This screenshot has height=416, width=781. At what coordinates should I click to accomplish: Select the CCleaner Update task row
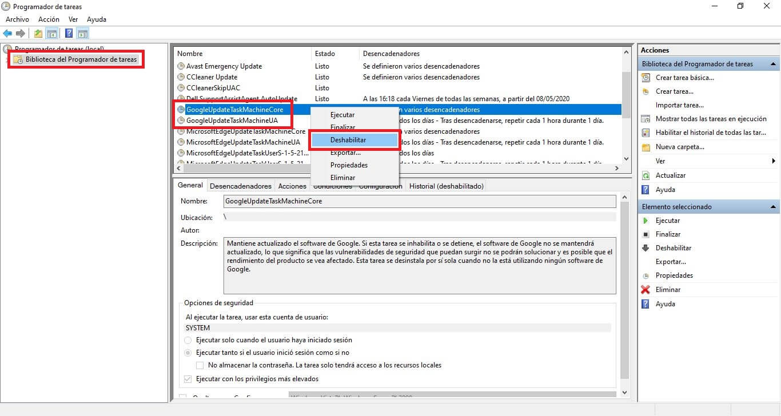pos(212,77)
